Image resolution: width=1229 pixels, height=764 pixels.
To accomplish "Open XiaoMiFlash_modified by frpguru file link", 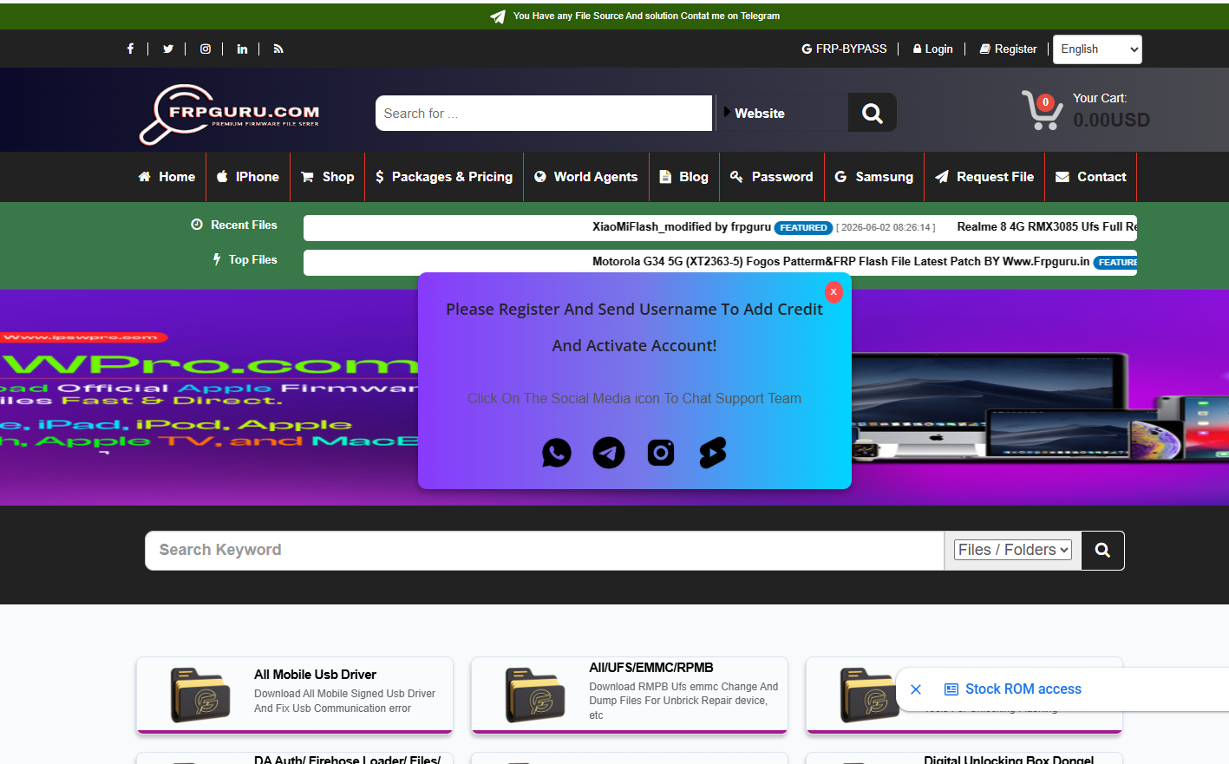I will pyautogui.click(x=682, y=227).
